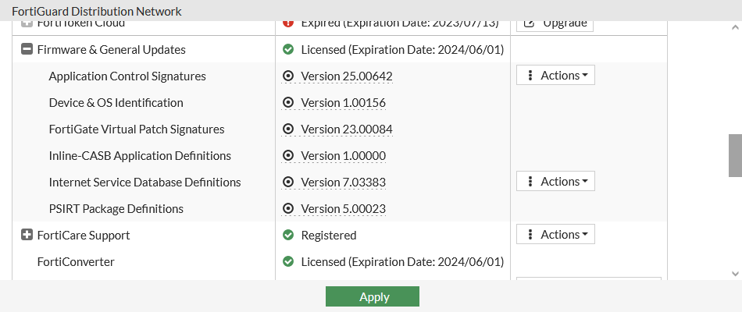Expand the FortiCare Support section
The width and height of the screenshot is (742, 312).
coord(27,235)
